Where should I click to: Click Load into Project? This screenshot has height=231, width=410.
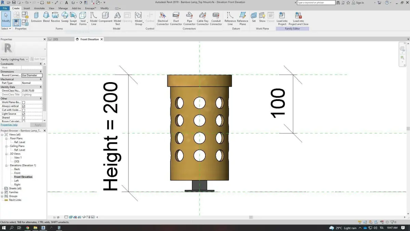282,19
